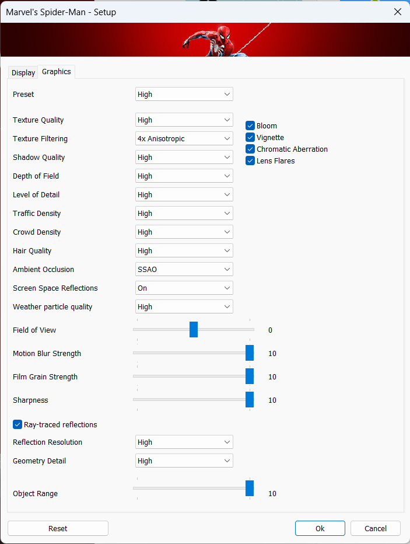Uncheck Chromatic Aberration
Image resolution: width=410 pixels, height=544 pixels.
(x=251, y=149)
